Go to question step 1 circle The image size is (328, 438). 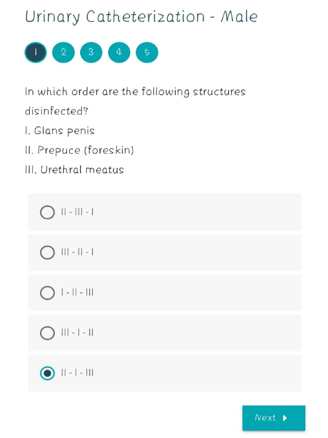point(36,52)
